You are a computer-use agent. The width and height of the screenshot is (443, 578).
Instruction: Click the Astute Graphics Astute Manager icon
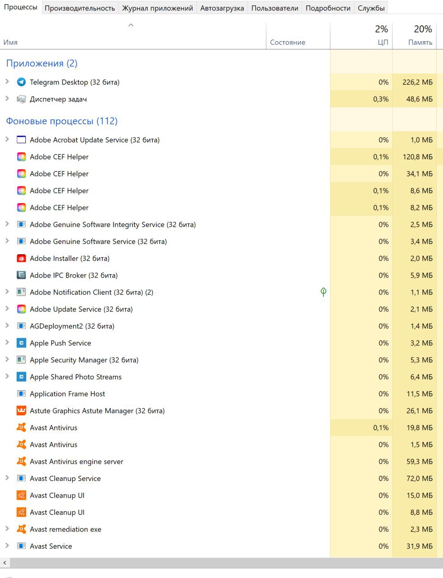coord(21,410)
